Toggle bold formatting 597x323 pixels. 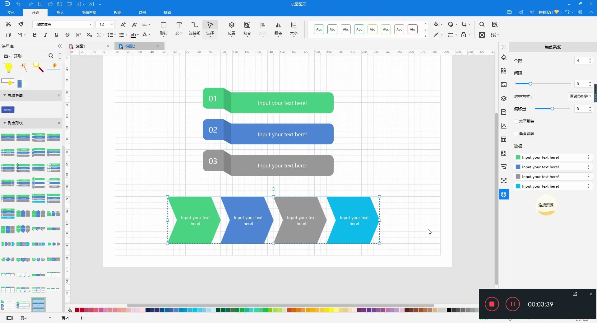tap(35, 35)
